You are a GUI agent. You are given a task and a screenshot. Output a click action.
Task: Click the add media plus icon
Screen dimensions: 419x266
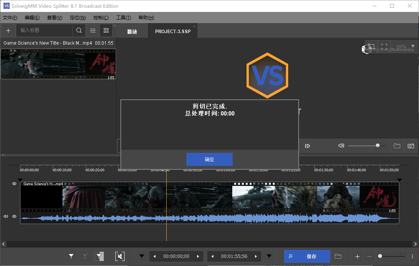(8, 30)
